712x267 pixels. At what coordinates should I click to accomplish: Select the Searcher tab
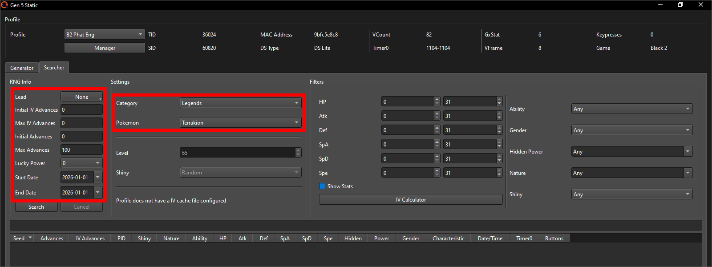(x=54, y=68)
